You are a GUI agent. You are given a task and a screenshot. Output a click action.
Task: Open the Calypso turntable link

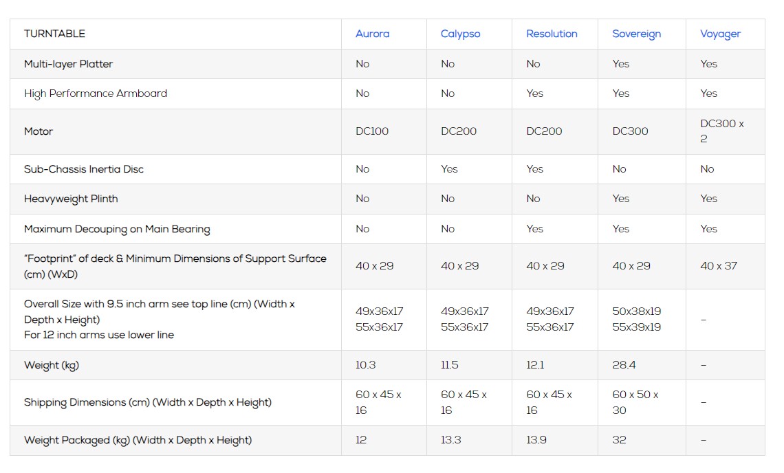[x=460, y=34]
